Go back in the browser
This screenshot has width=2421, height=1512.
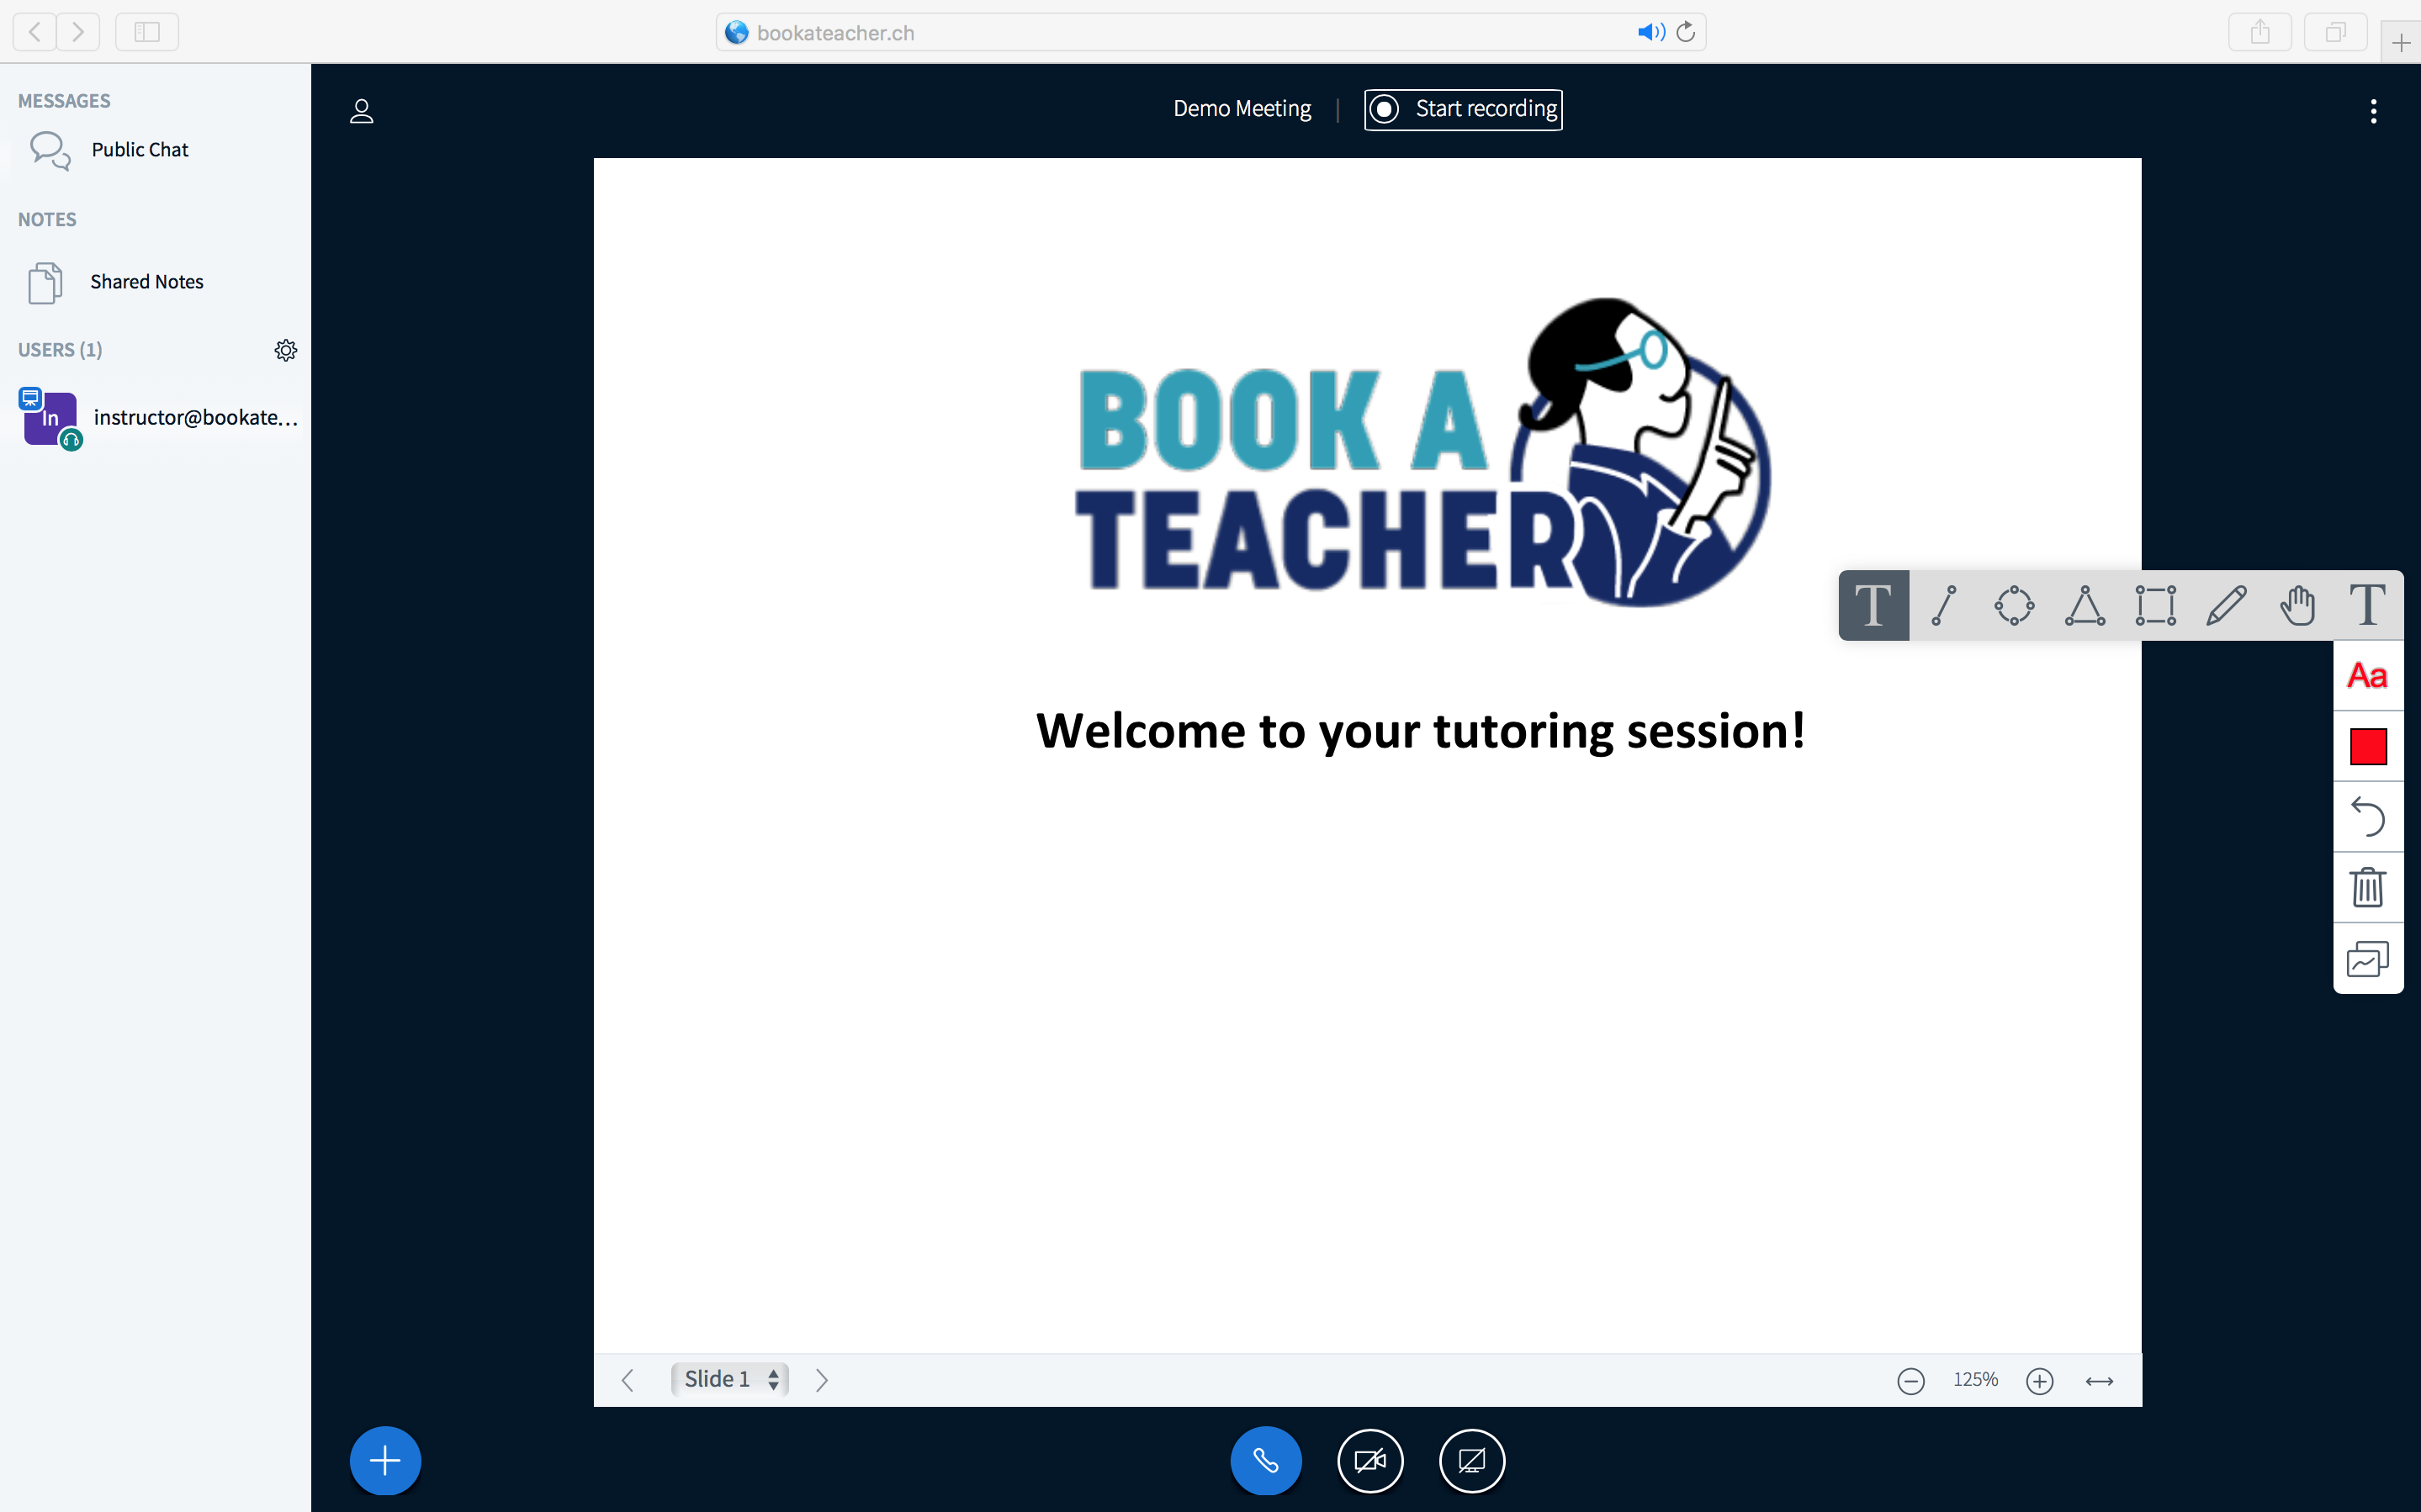click(x=34, y=32)
